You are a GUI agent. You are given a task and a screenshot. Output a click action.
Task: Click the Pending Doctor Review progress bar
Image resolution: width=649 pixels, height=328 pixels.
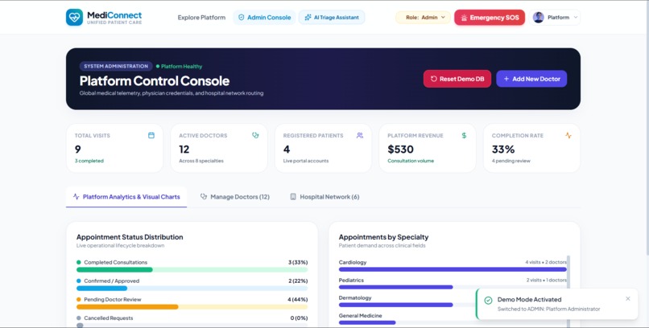tap(192, 307)
